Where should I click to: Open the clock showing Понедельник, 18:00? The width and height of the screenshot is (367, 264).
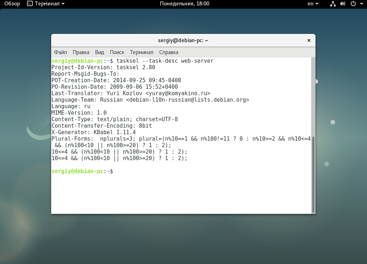(x=184, y=4)
